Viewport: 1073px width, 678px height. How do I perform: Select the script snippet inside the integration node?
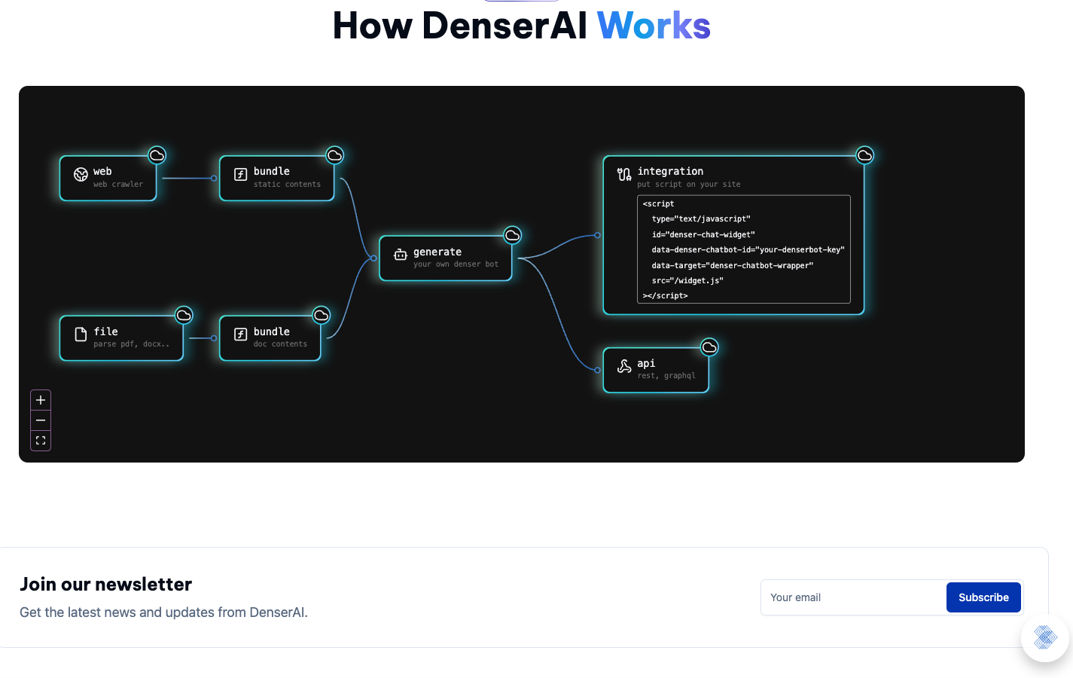point(743,249)
